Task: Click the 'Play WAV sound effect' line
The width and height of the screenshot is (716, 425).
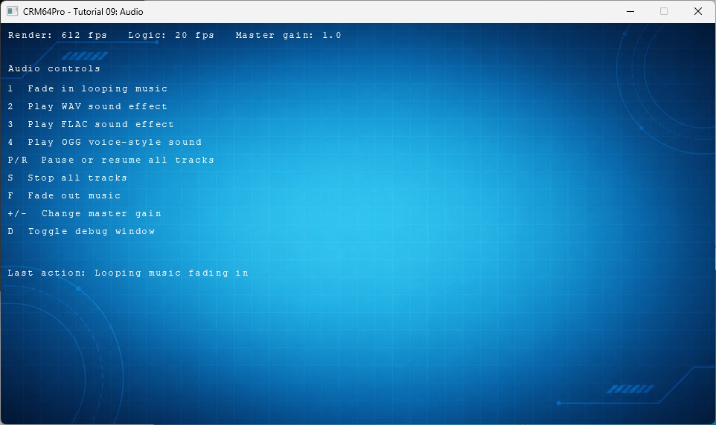Action: [88, 106]
